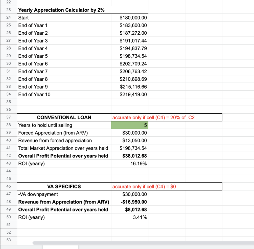Select the End of Year 6 label

[x=33, y=64]
